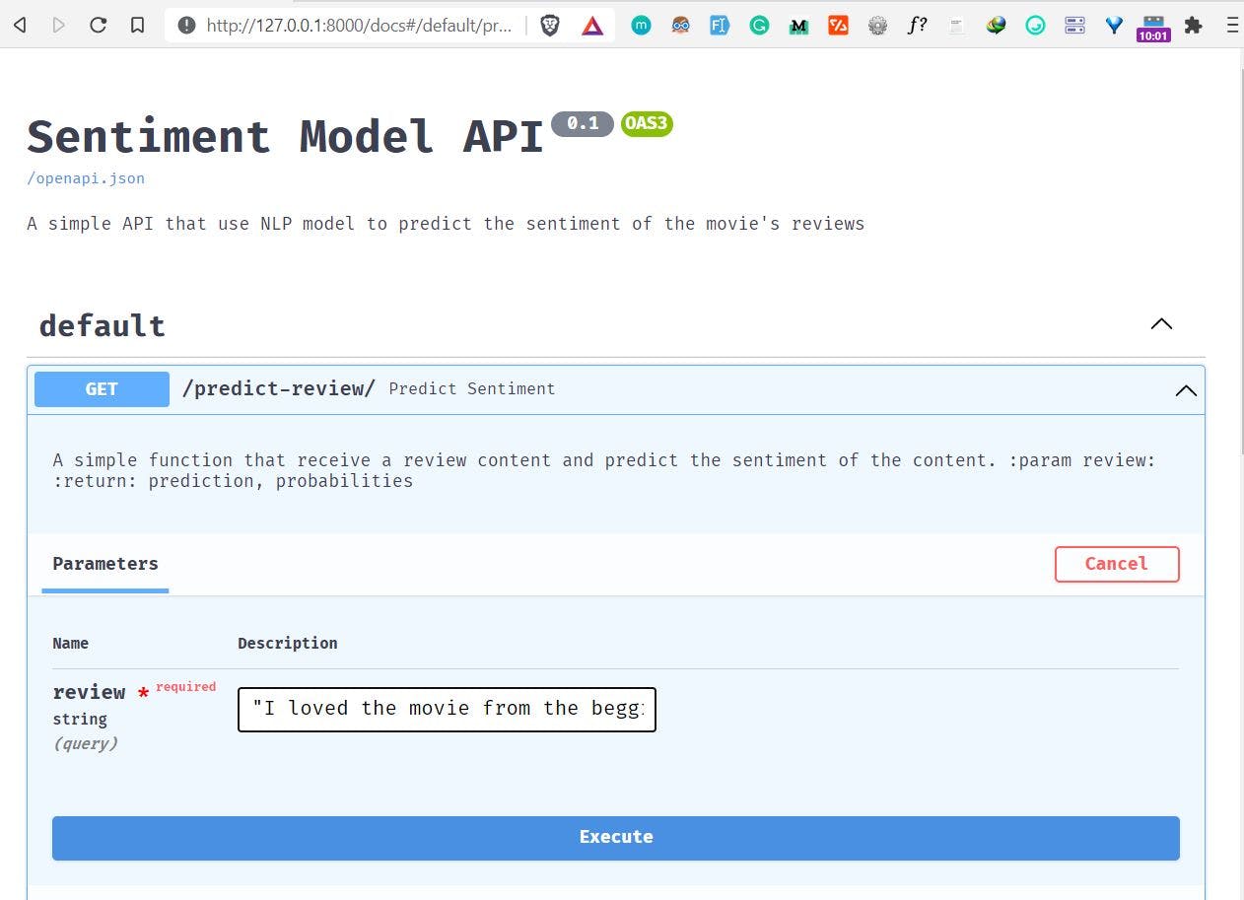1244x900 pixels.
Task: Click the red Cancel button
Action: point(1116,564)
